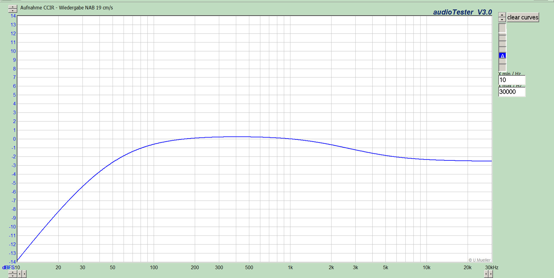Image resolution: width=554 pixels, height=278 pixels.
Task: Click the 100 frequency axis label
Action: pos(154,267)
